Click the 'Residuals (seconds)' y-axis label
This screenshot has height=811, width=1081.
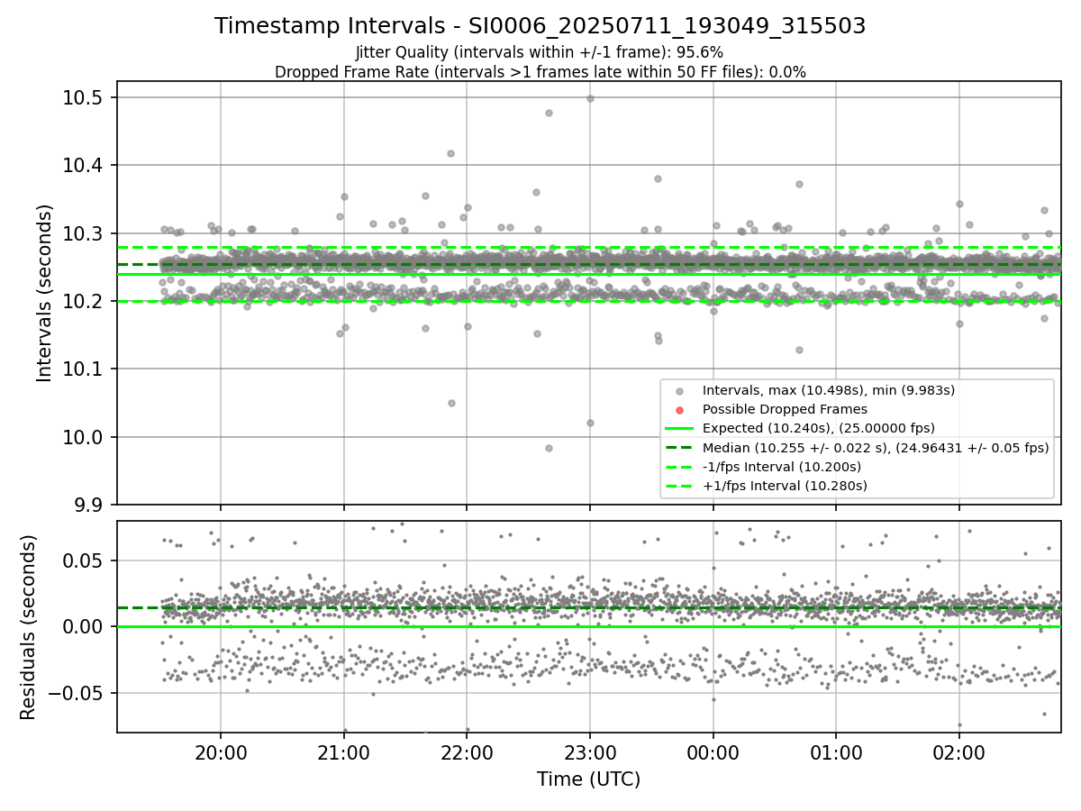[28, 627]
